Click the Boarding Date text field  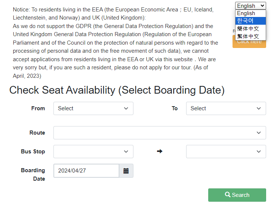click(86, 171)
